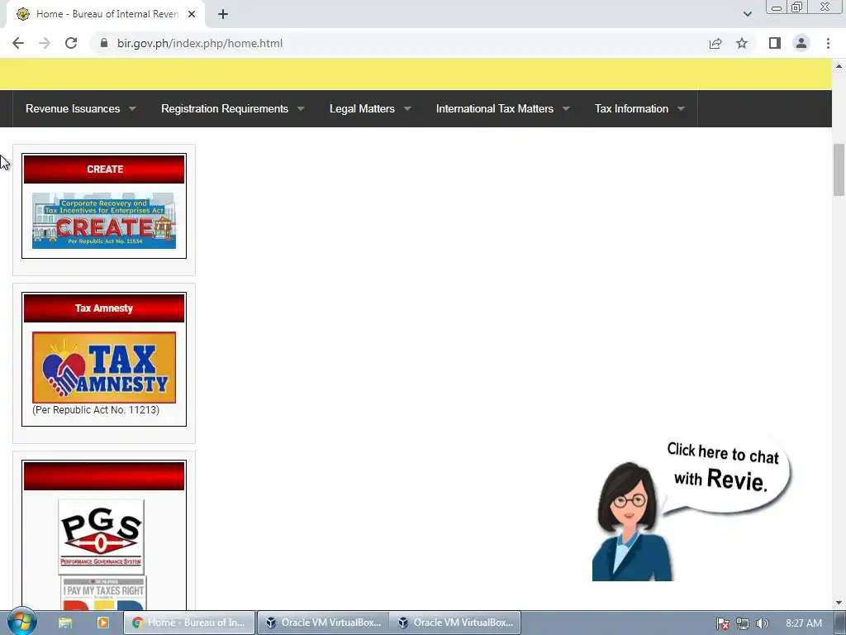Open the tab search chevron
The image size is (846, 635).
tap(747, 14)
